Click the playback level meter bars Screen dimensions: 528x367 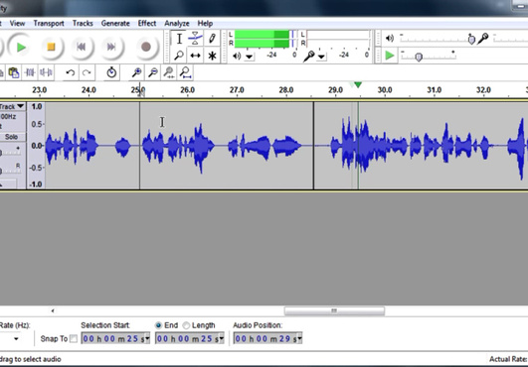[x=265, y=39]
